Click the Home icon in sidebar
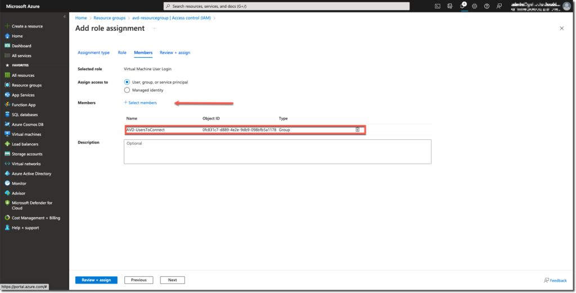The height and width of the screenshot is (293, 576). (x=7, y=36)
